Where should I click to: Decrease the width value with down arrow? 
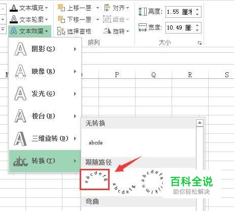tap(197, 30)
